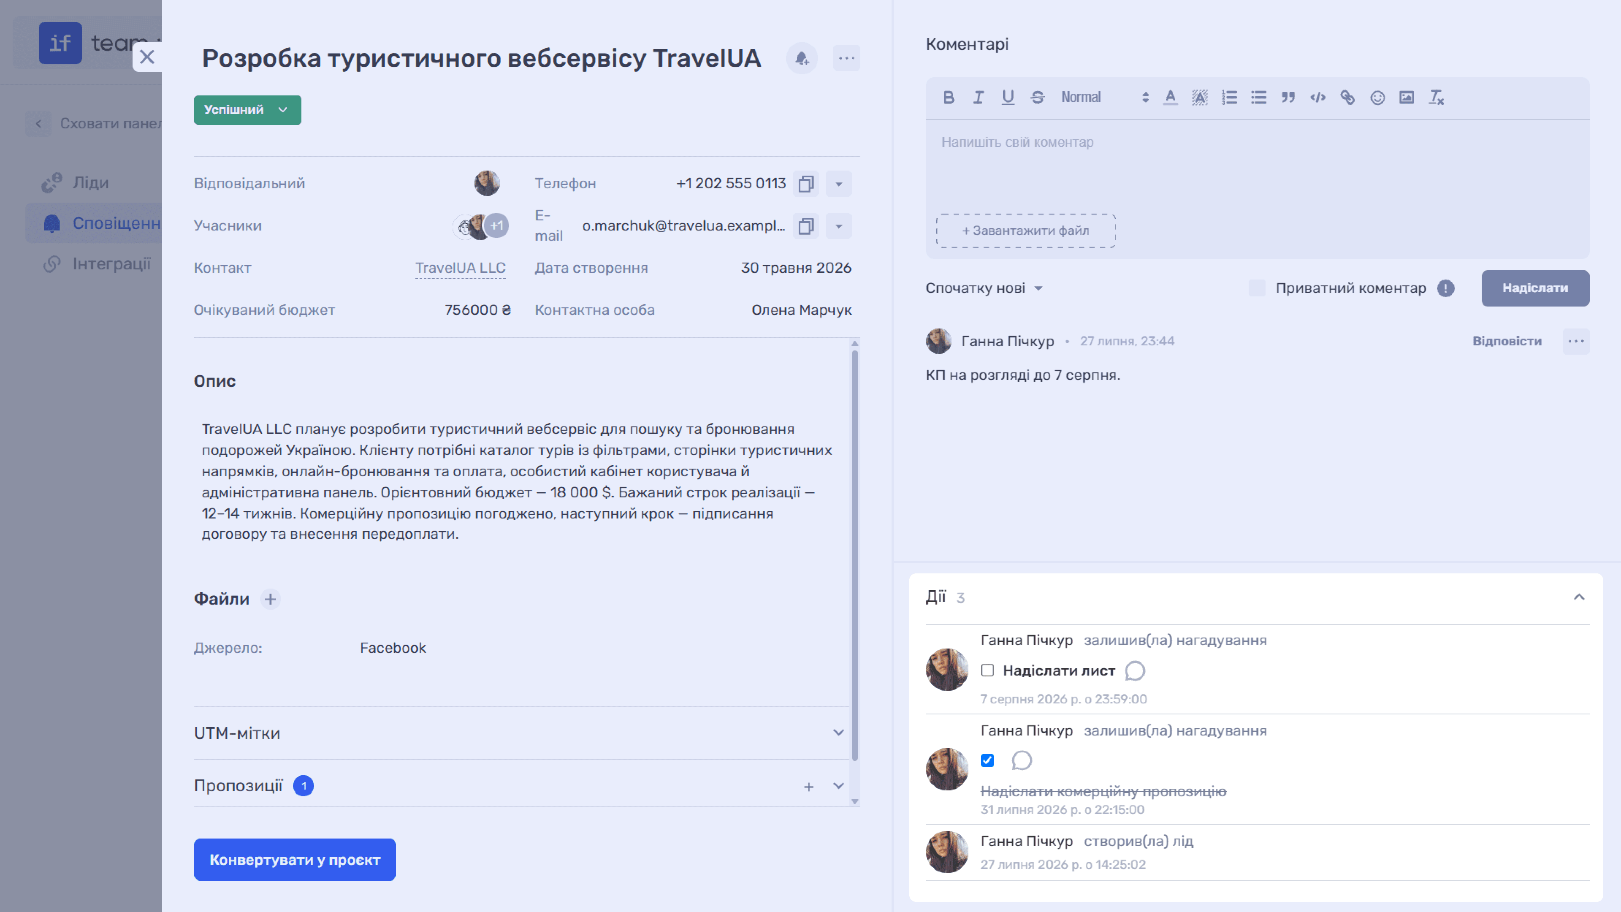Add a new file with plus icon
Viewport: 1621px width, 912px height.
click(271, 599)
